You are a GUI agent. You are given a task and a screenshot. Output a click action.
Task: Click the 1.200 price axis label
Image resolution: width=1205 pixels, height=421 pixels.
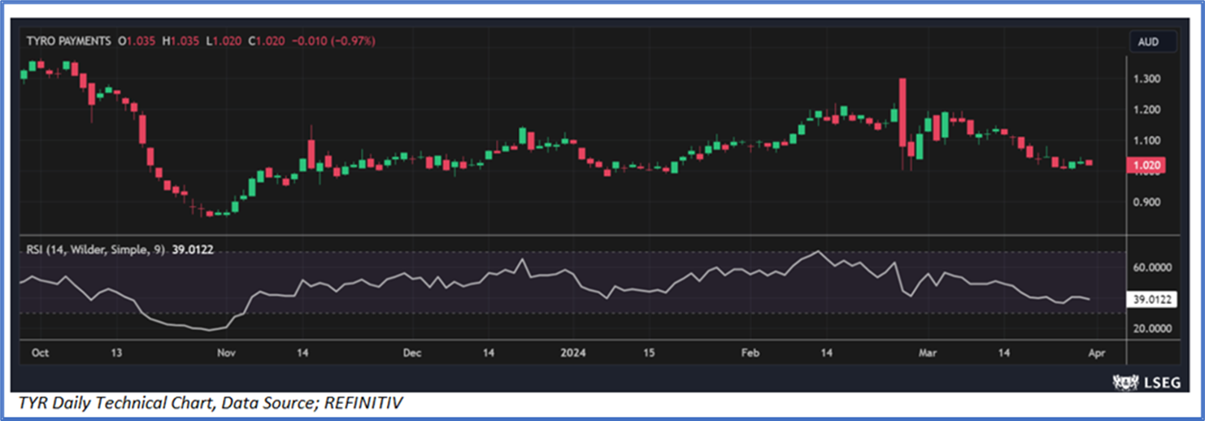[x=1146, y=110]
